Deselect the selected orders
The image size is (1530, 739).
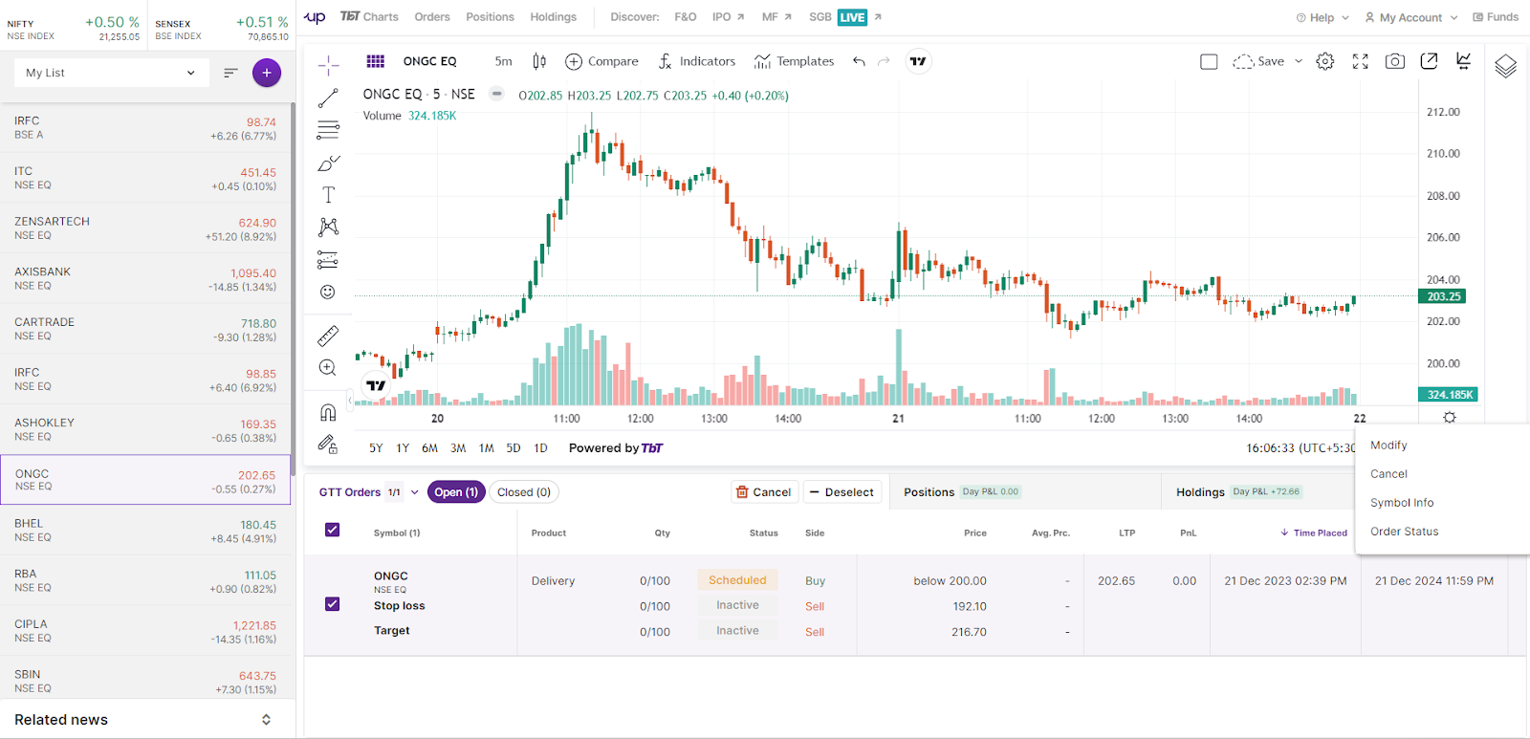(841, 492)
